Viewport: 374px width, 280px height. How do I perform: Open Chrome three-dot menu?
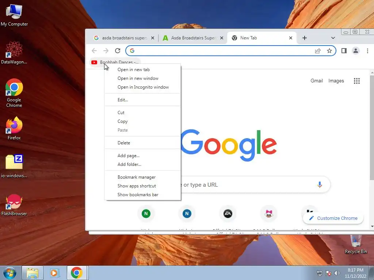367,51
